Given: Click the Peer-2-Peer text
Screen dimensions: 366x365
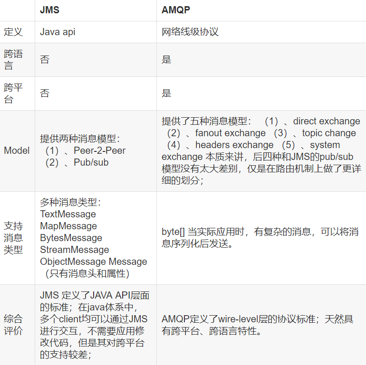Looking at the screenshot, I should point(100,150).
